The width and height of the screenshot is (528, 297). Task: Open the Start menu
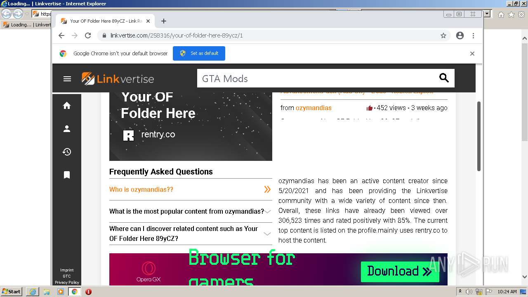click(12, 292)
